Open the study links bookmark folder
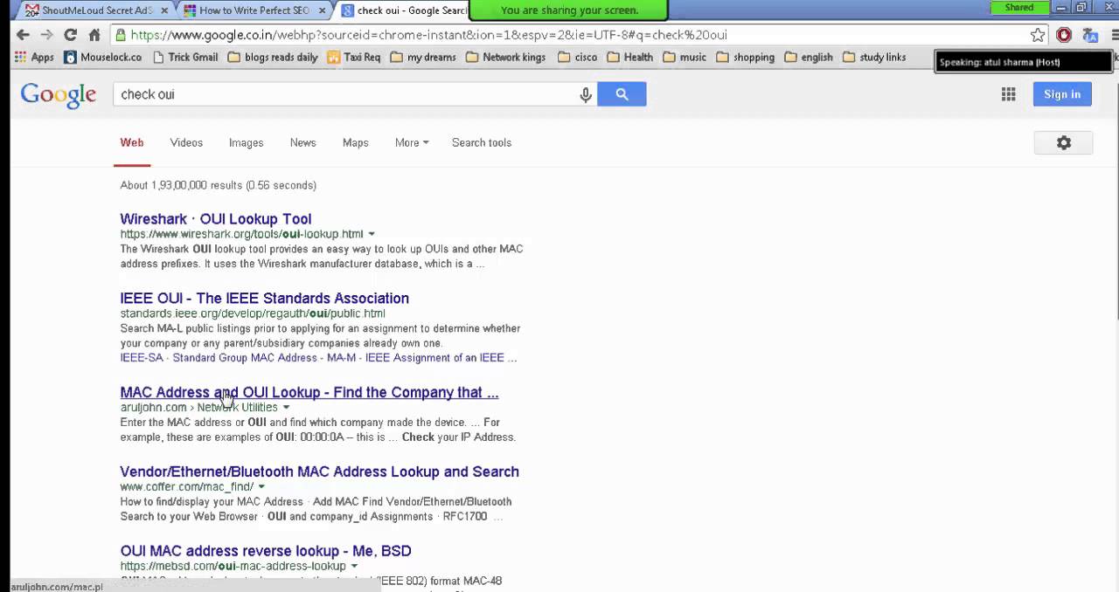The height and width of the screenshot is (592, 1119). tap(874, 57)
